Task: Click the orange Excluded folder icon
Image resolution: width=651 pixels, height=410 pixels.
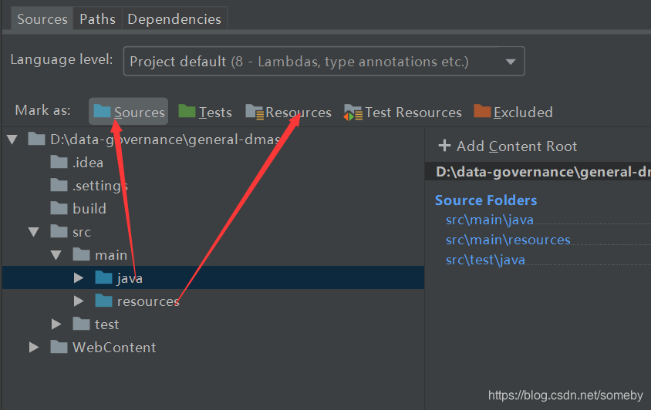Action: point(482,111)
